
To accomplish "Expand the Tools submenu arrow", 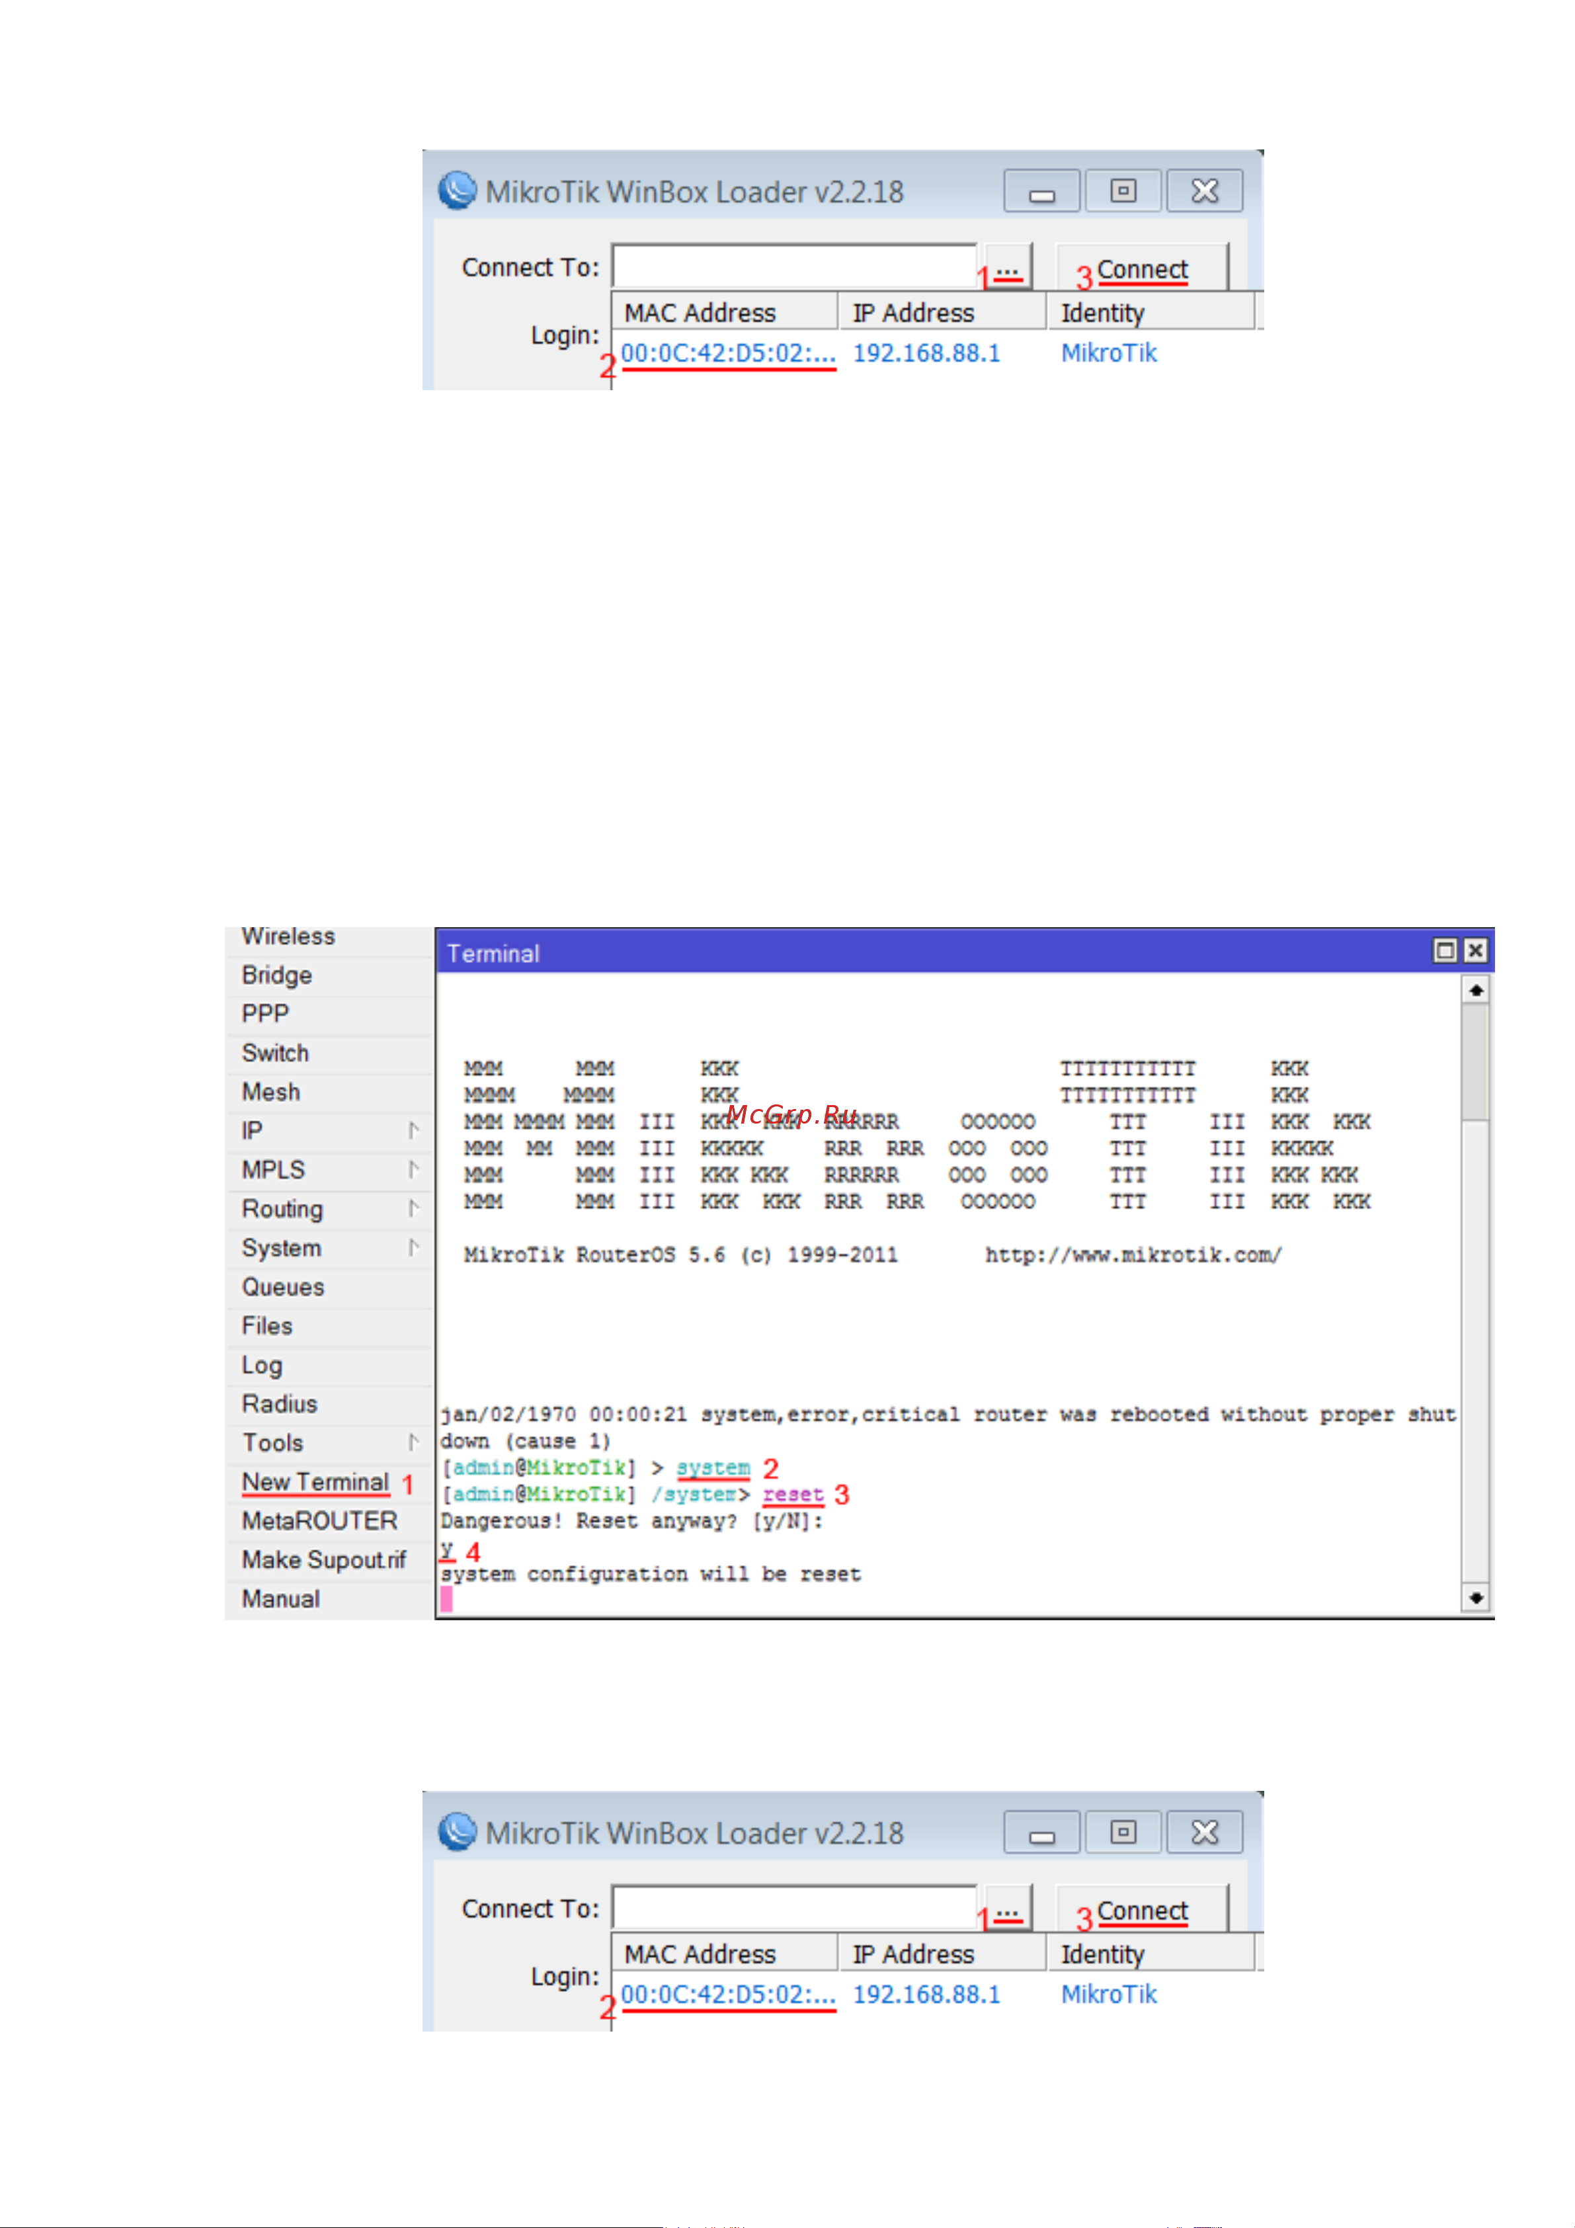I will pyautogui.click(x=413, y=1443).
